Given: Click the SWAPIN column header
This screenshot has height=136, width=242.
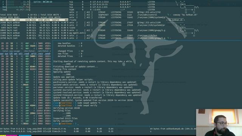Looking at the screenshot, I should click(x=56, y=20).
